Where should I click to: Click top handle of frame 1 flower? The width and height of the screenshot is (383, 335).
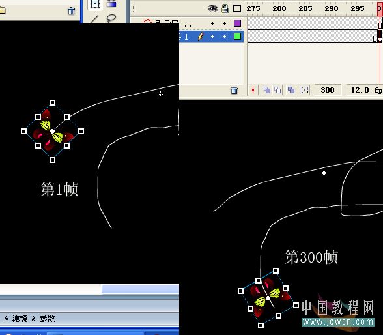52,102
